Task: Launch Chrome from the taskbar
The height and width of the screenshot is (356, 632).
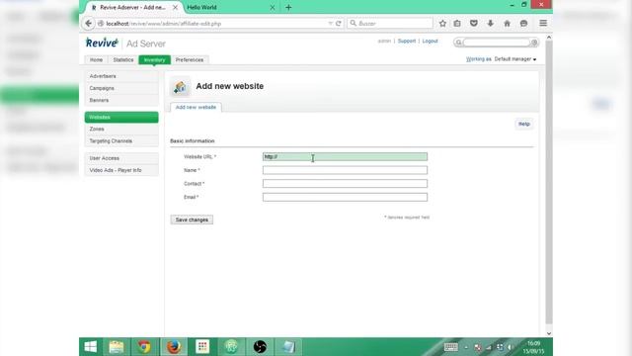Action: [x=145, y=347]
